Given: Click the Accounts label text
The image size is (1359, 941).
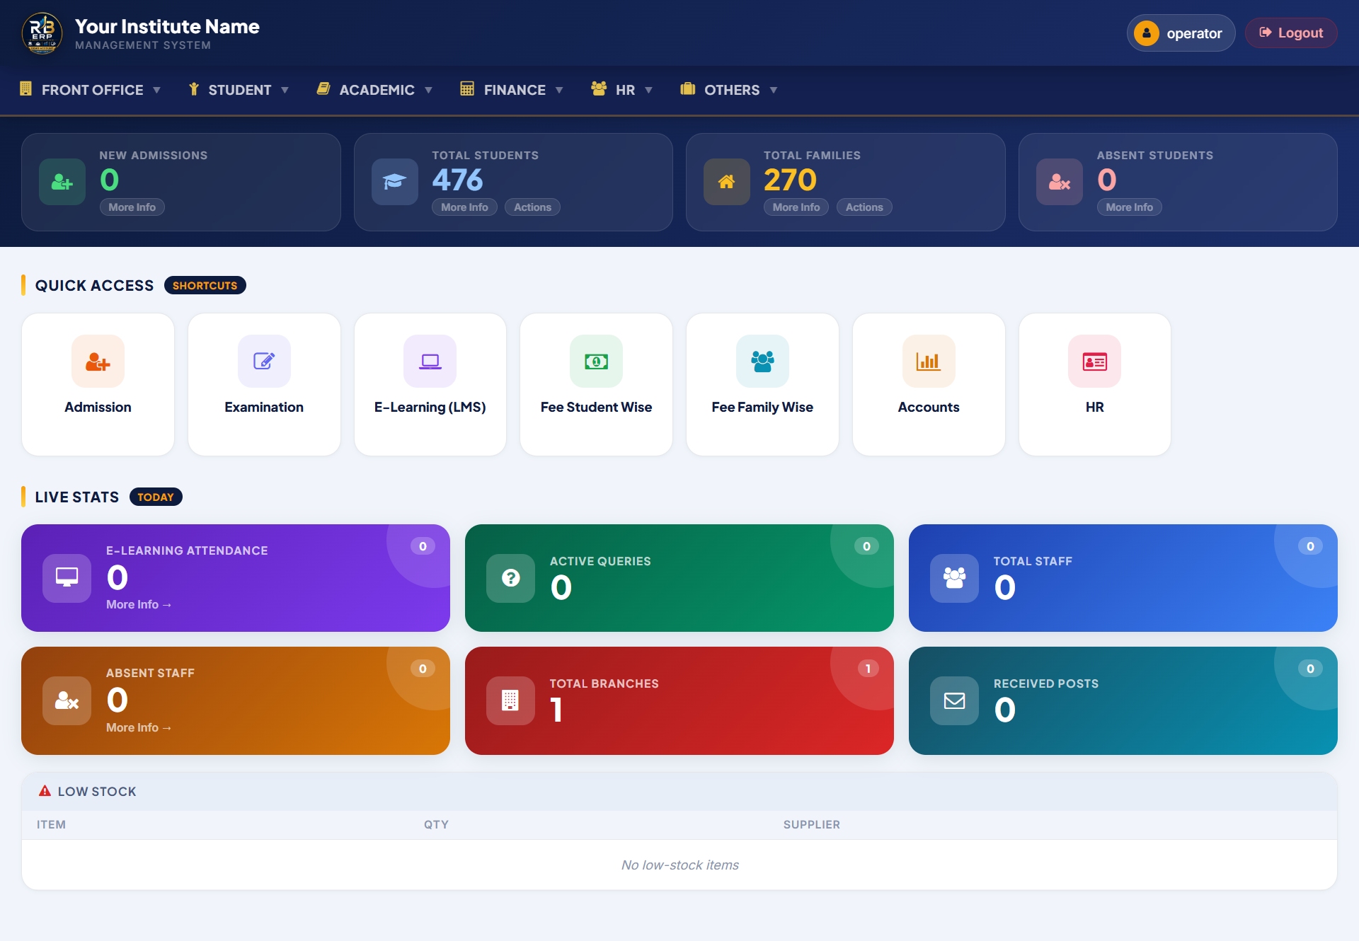Looking at the screenshot, I should click(x=929, y=408).
